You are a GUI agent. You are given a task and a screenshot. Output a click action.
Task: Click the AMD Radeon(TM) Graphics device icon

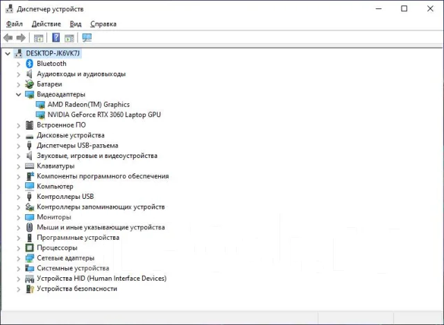pyautogui.click(x=40, y=105)
